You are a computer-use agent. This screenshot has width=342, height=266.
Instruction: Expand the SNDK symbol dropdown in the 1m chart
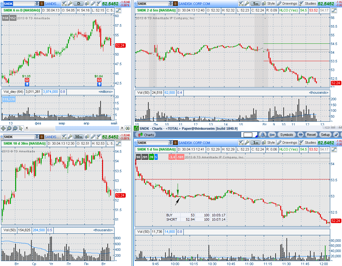point(171,143)
